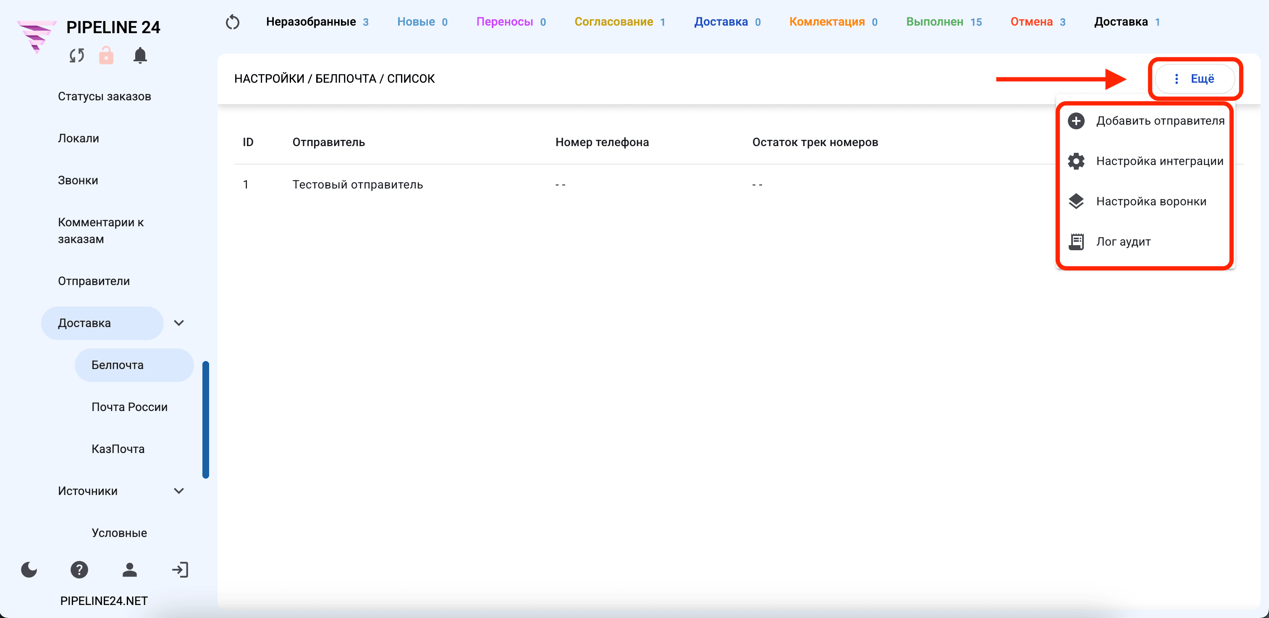Open Почта России in sidebar
This screenshot has width=1269, height=618.
(x=130, y=407)
